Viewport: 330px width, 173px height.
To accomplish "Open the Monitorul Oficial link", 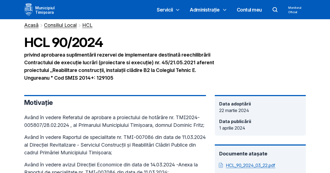I will (x=295, y=10).
